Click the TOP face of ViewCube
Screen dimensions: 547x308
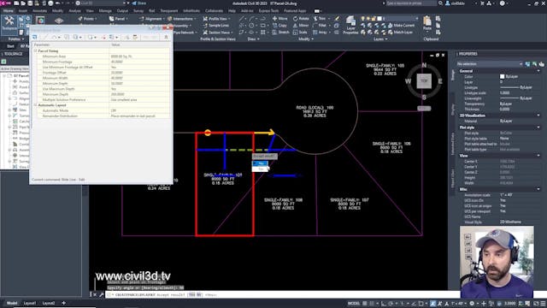424,81
